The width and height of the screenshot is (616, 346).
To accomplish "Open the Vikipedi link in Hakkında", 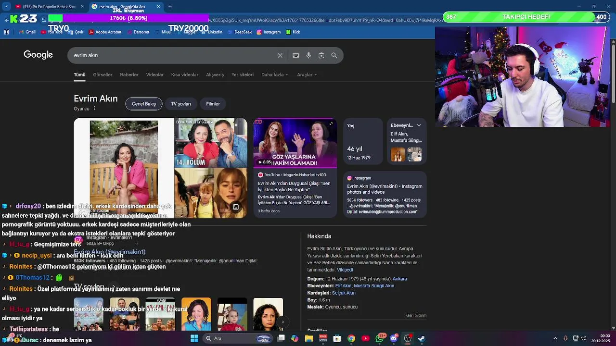I will tap(345, 270).
